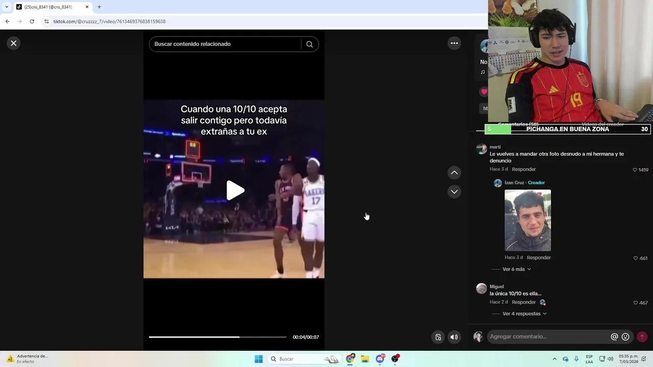Reply to Izan Cruz's comment via Responder

click(539, 257)
